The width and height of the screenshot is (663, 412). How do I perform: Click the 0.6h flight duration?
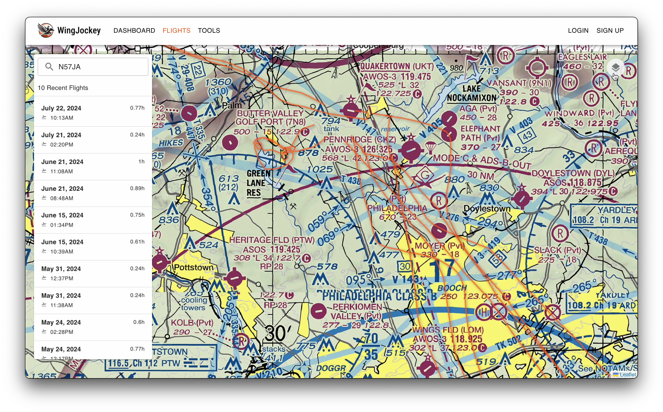pos(139,322)
